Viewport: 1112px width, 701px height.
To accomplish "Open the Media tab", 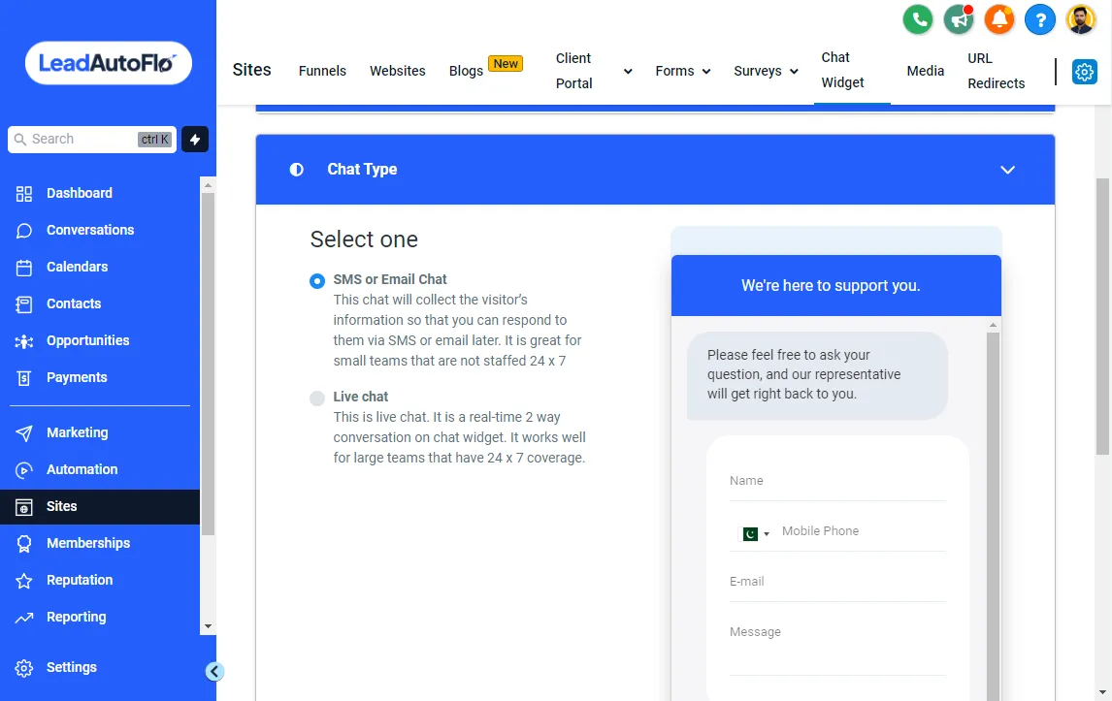I will click(926, 71).
